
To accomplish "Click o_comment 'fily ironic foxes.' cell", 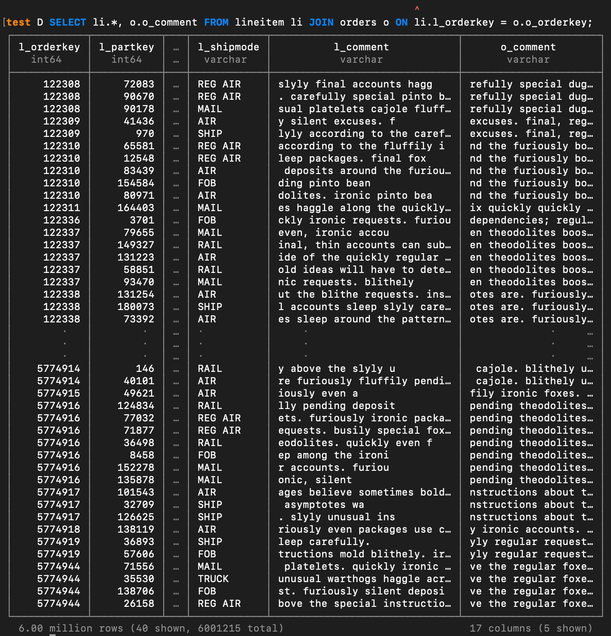I will coord(532,394).
